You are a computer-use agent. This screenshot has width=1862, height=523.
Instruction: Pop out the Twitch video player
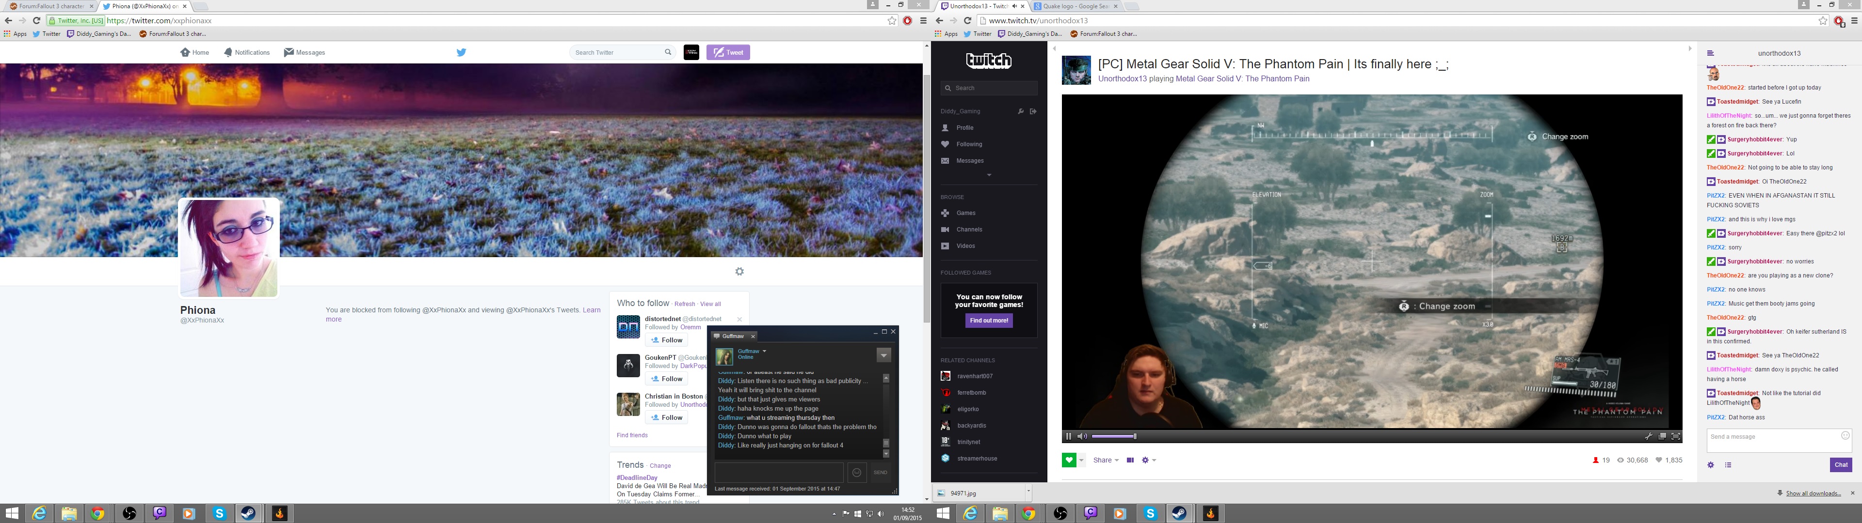[x=1663, y=436]
